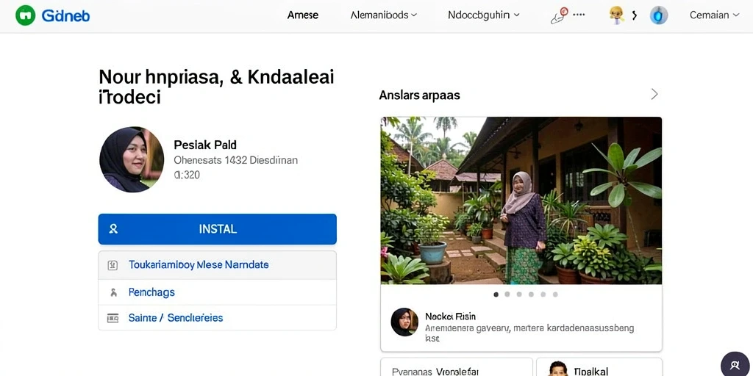Viewport: 753px width, 376px height.
Task: Click the Anslars arpaas section title
Action: (x=419, y=95)
